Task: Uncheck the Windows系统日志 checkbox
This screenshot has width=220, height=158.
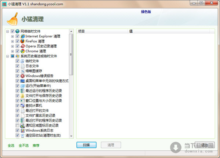Action: tap(17, 131)
